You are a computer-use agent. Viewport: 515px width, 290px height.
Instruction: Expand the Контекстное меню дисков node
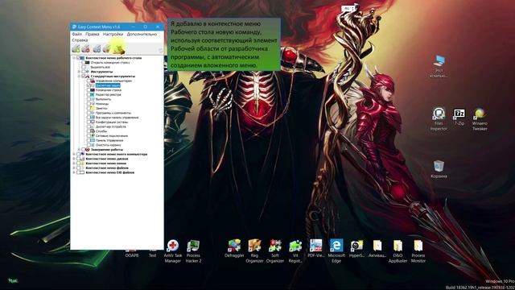point(74,159)
